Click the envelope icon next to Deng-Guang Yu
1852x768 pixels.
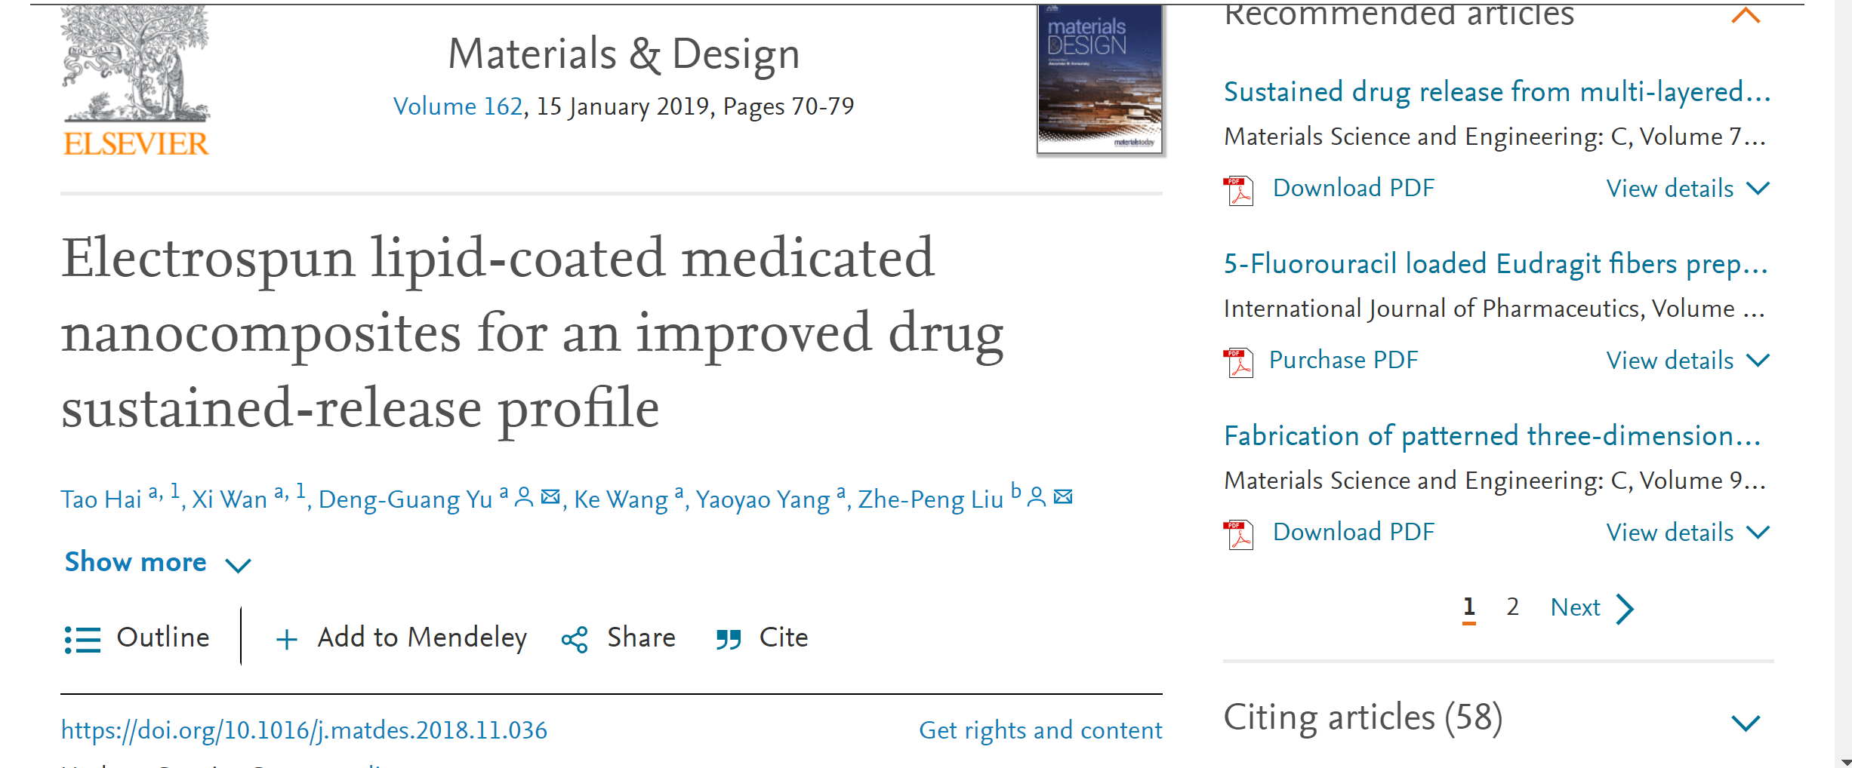[x=551, y=497]
